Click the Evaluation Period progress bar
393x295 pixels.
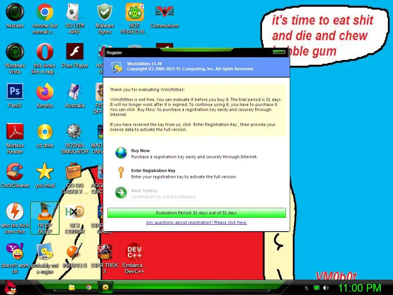click(x=196, y=213)
